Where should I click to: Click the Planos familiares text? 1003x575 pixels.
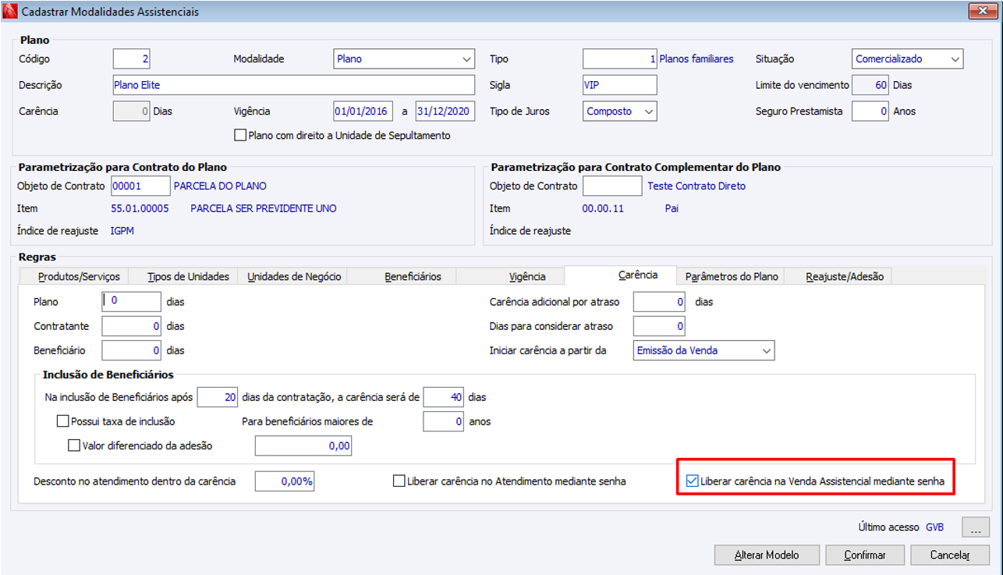[x=696, y=59]
